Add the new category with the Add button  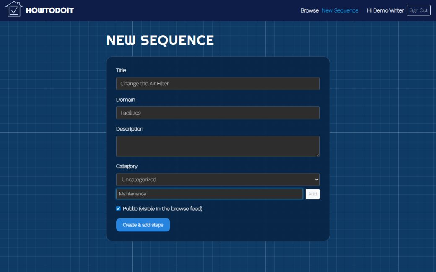click(313, 194)
